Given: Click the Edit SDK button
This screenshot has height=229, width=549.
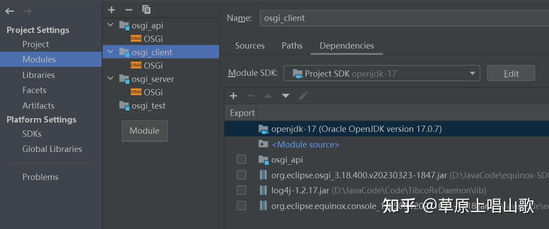Looking at the screenshot, I should click(511, 74).
